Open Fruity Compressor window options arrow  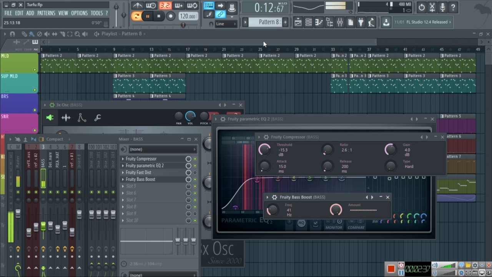(259, 137)
